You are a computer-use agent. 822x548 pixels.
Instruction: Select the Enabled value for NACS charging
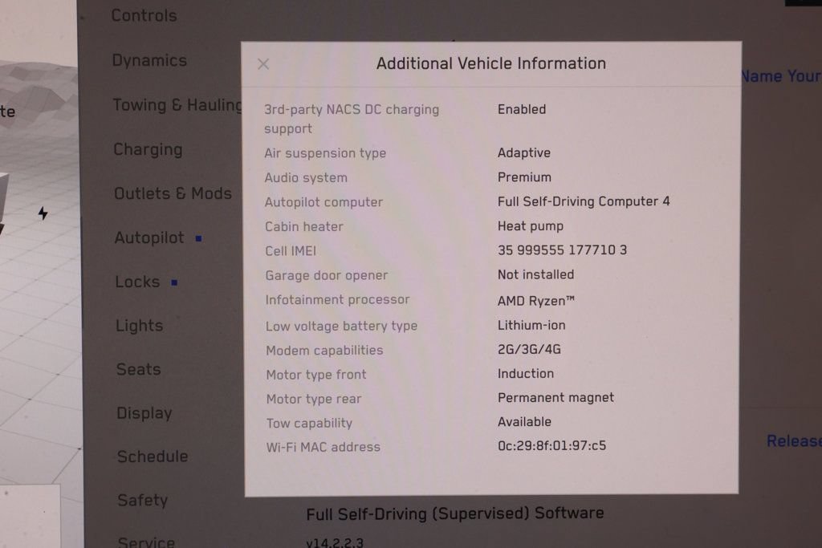522,109
